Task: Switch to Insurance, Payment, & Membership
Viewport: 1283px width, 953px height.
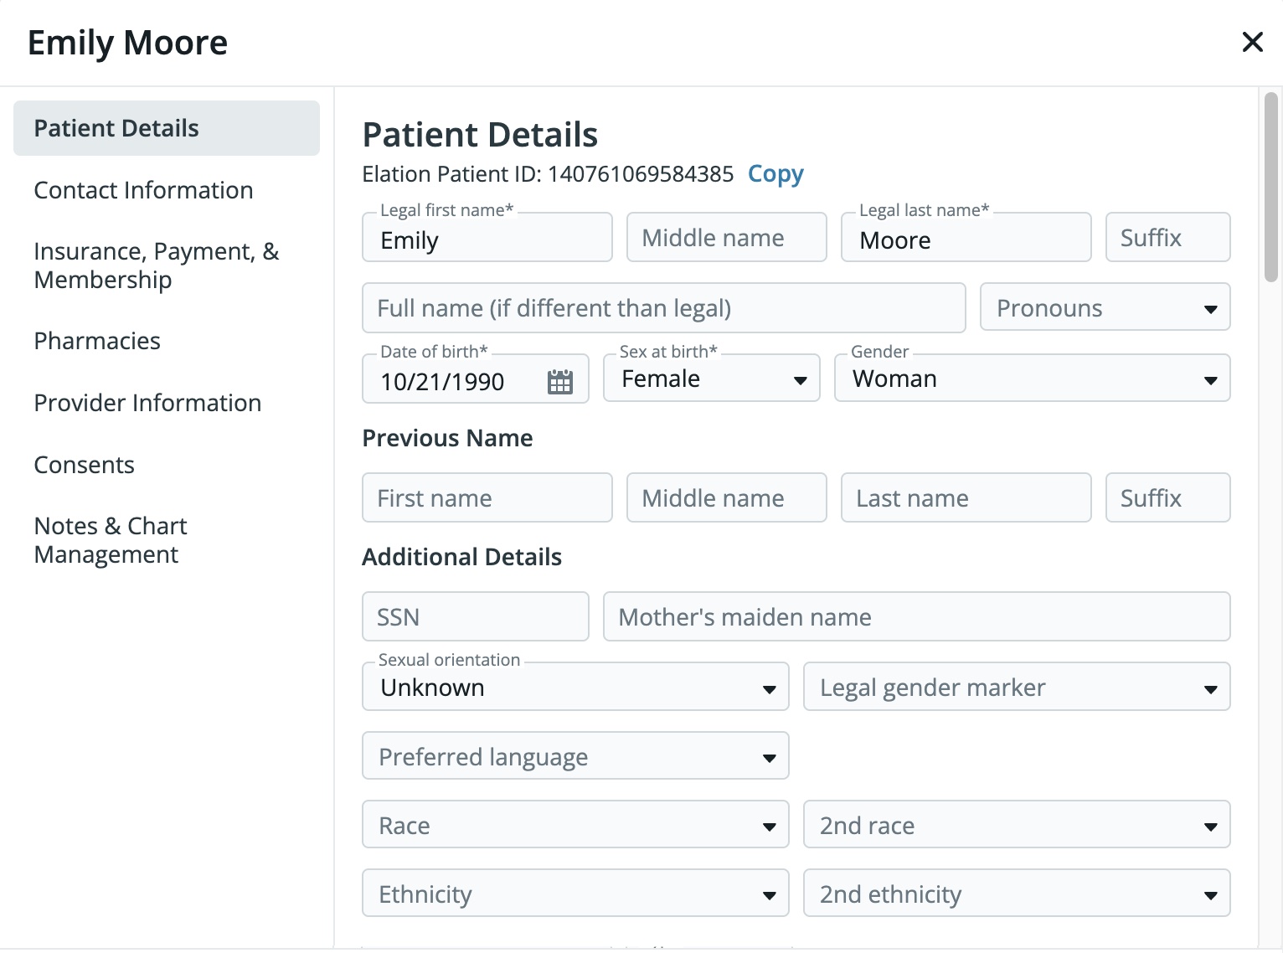Action: (156, 265)
